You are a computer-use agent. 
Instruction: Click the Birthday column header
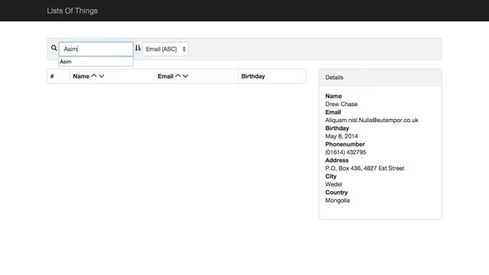point(253,76)
